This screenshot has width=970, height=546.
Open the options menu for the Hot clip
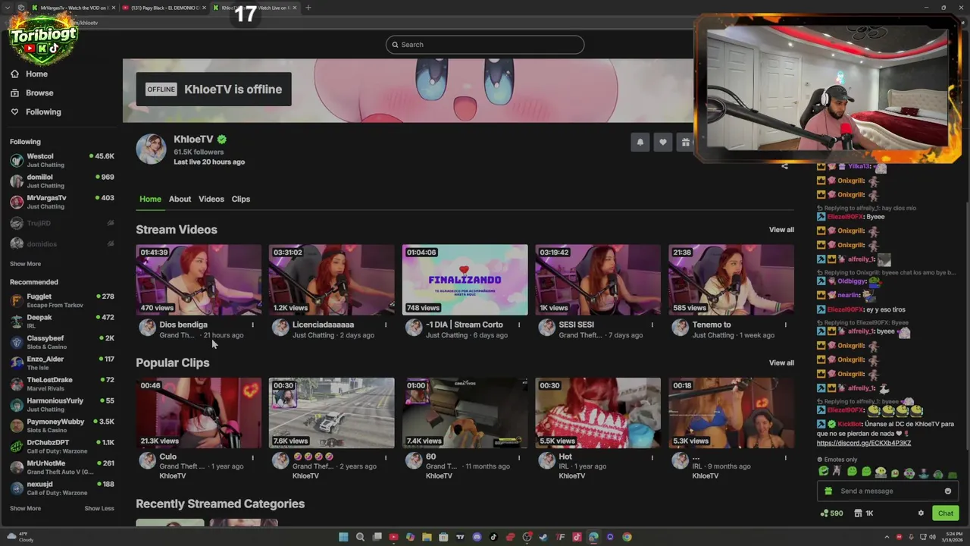[652, 457]
